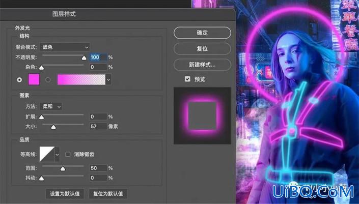359x204 pixels.
Task: Click the 外发光 section label
Action: (x=22, y=28)
